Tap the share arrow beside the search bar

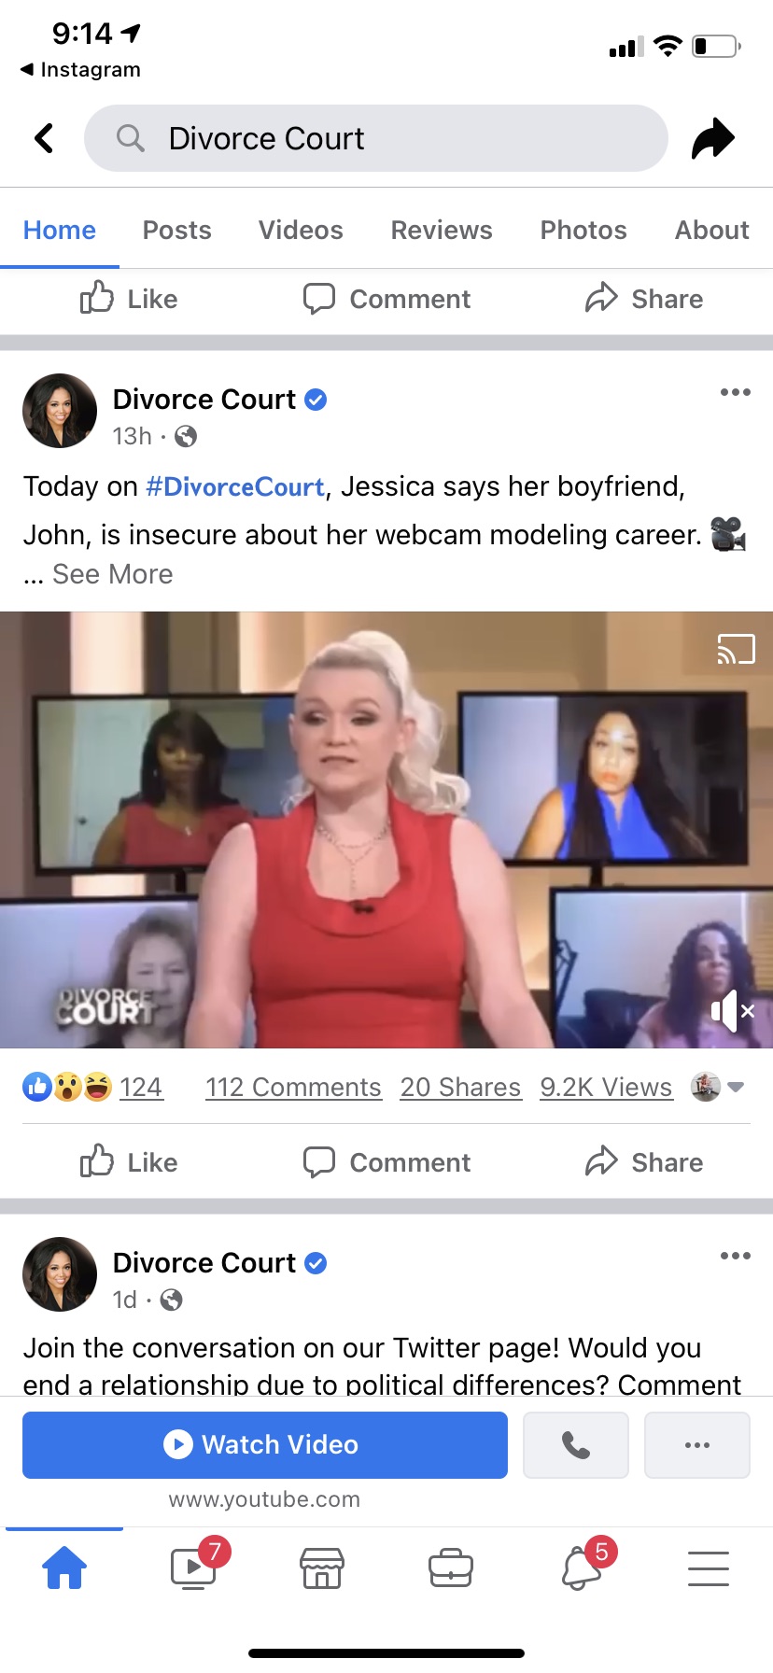pos(713,139)
